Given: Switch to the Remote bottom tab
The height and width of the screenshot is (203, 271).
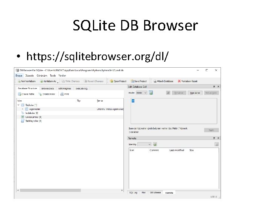Looking at the screenshot, I should [169, 192].
